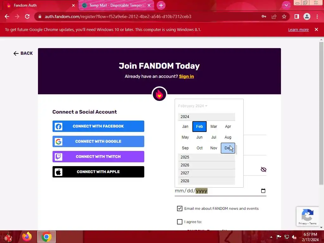Screen dimensions: 324x243
Task: Open network tray icon
Action: click(x=287, y=237)
